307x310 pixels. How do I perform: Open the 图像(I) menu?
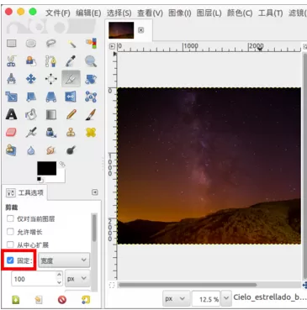(x=180, y=13)
